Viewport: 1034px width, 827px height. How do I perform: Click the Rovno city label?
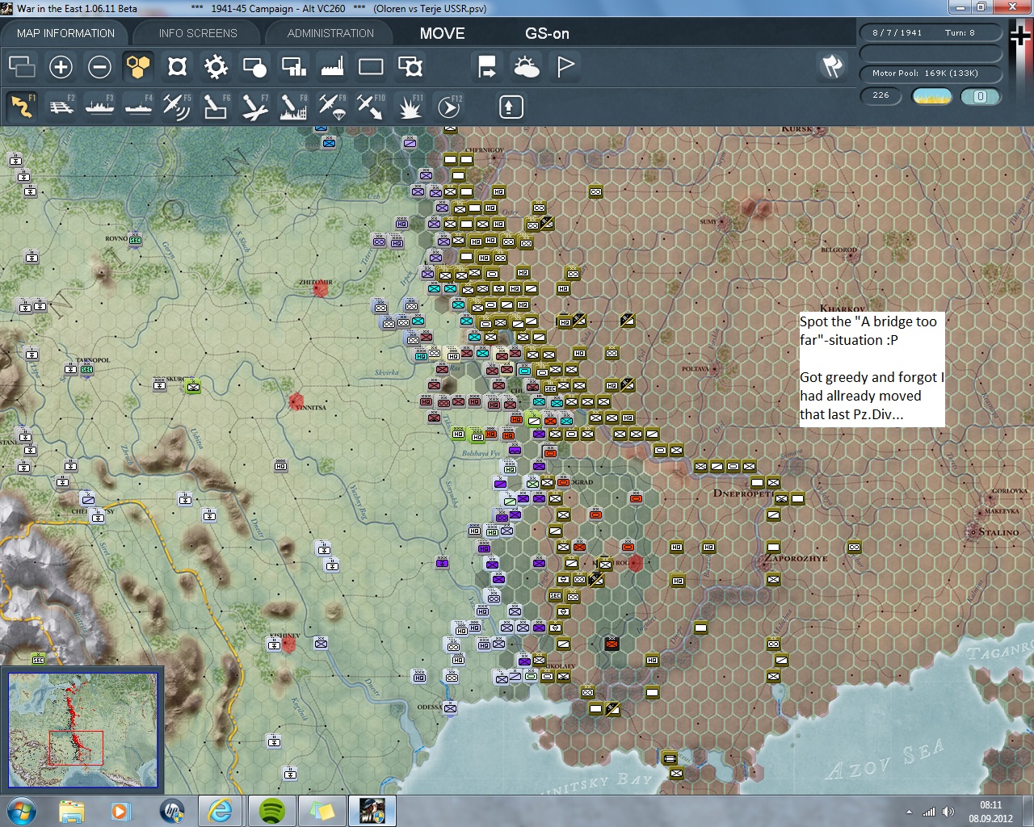tap(116, 239)
